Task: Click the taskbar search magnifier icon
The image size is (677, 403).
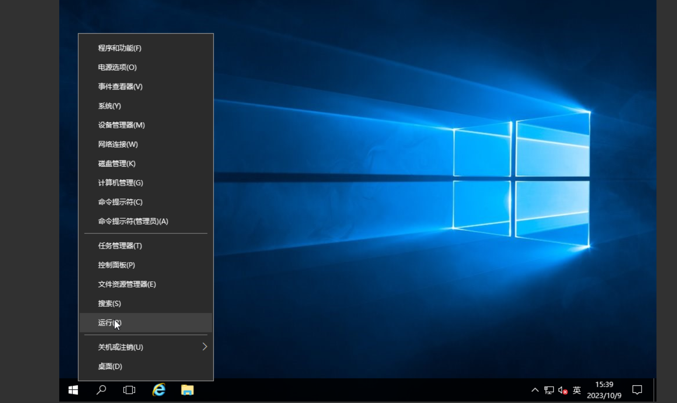Action: [x=101, y=390]
